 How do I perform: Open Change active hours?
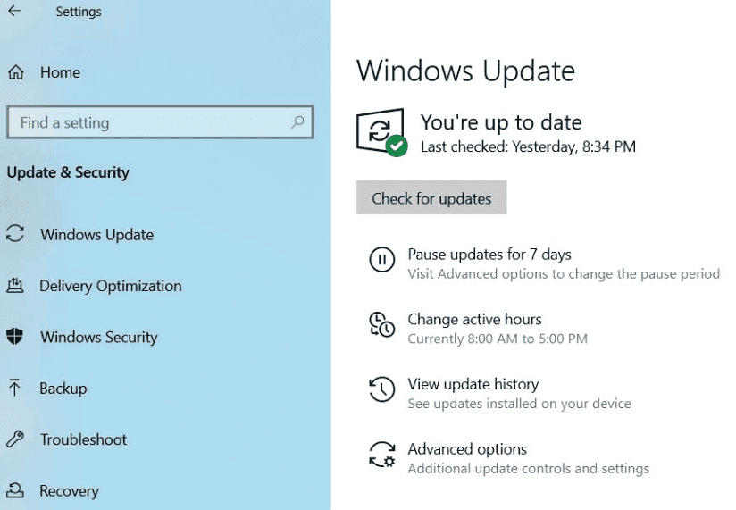click(x=474, y=319)
